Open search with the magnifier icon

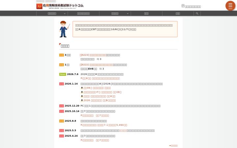pos(197,13)
